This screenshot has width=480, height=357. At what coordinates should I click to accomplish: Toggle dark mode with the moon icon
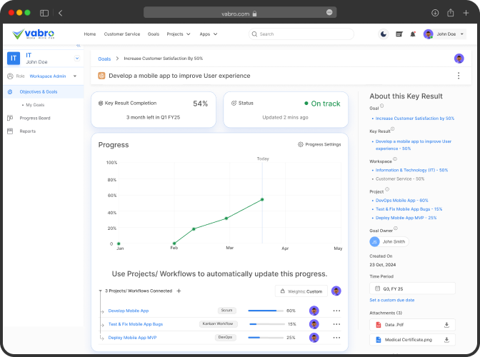click(x=384, y=34)
